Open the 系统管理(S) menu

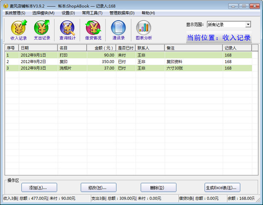[x=15, y=13]
